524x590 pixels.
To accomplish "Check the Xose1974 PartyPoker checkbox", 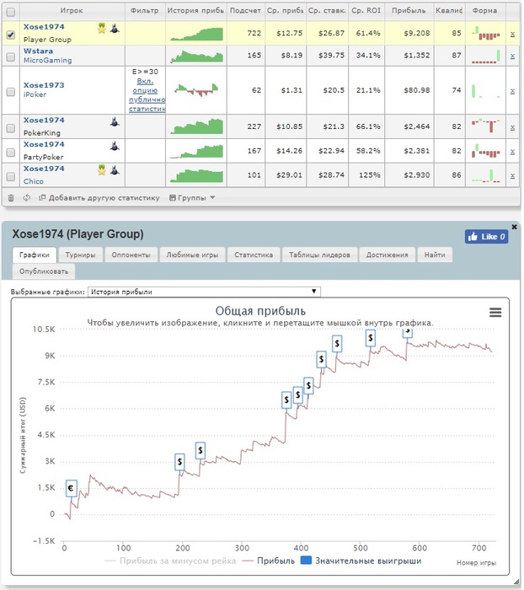I will (x=11, y=152).
